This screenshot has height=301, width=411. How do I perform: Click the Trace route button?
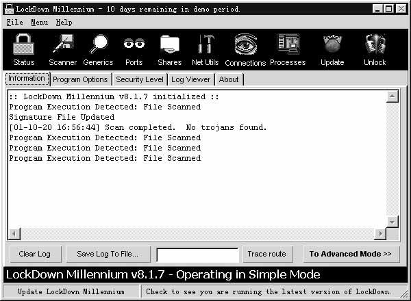(268, 254)
